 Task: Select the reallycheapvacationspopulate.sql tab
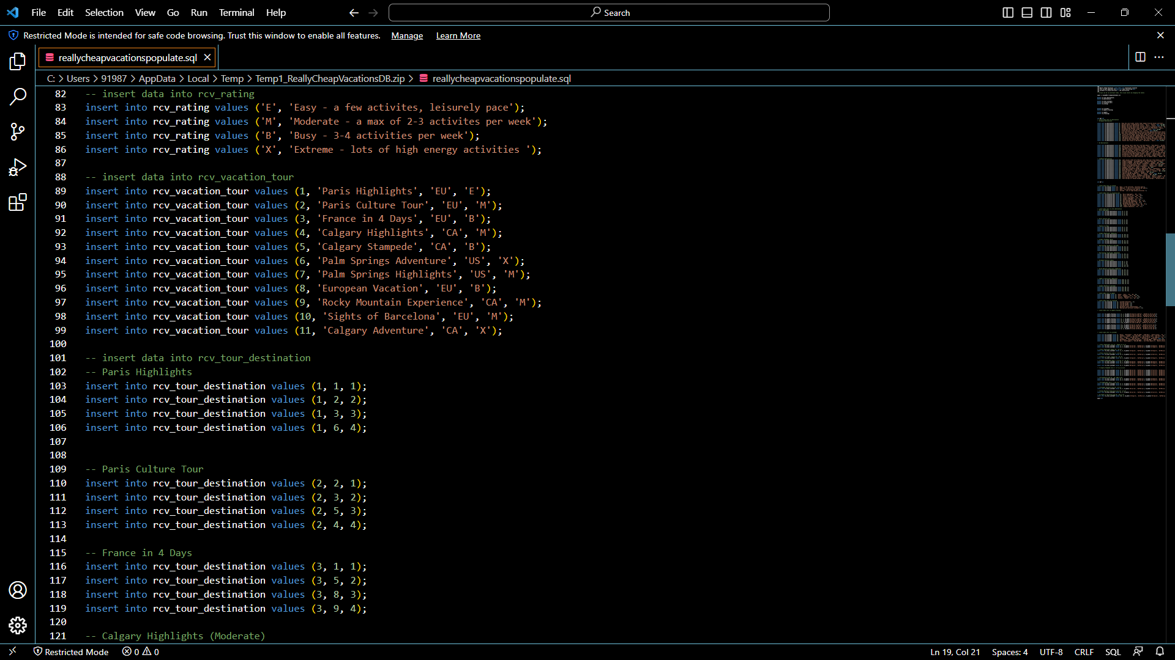(127, 57)
